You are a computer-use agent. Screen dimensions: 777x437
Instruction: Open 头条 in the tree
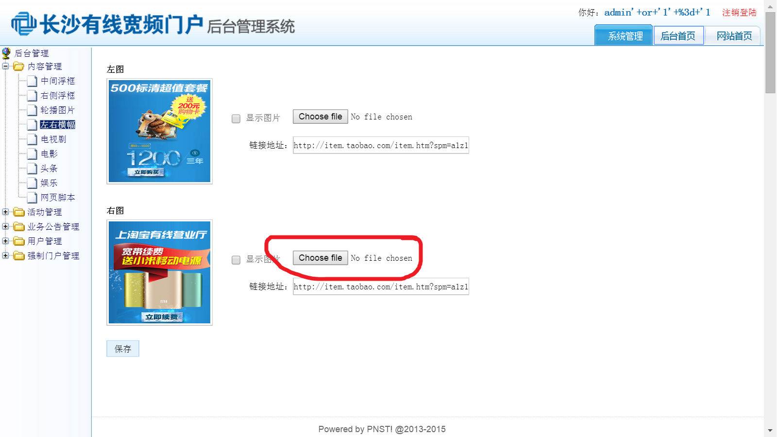(49, 168)
